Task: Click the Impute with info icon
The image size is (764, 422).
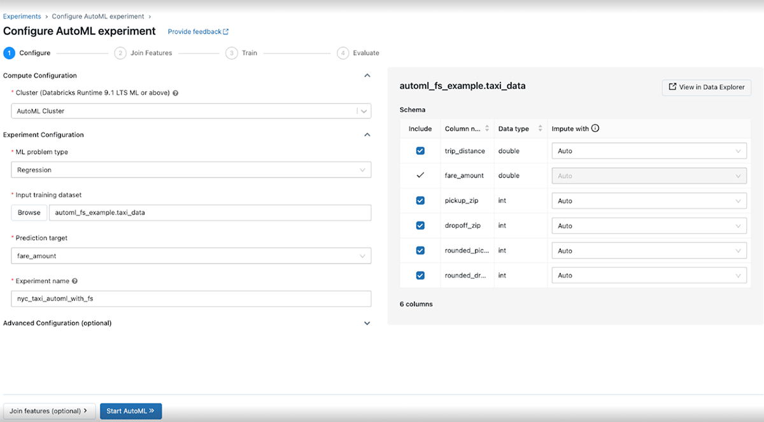Action: (x=595, y=129)
